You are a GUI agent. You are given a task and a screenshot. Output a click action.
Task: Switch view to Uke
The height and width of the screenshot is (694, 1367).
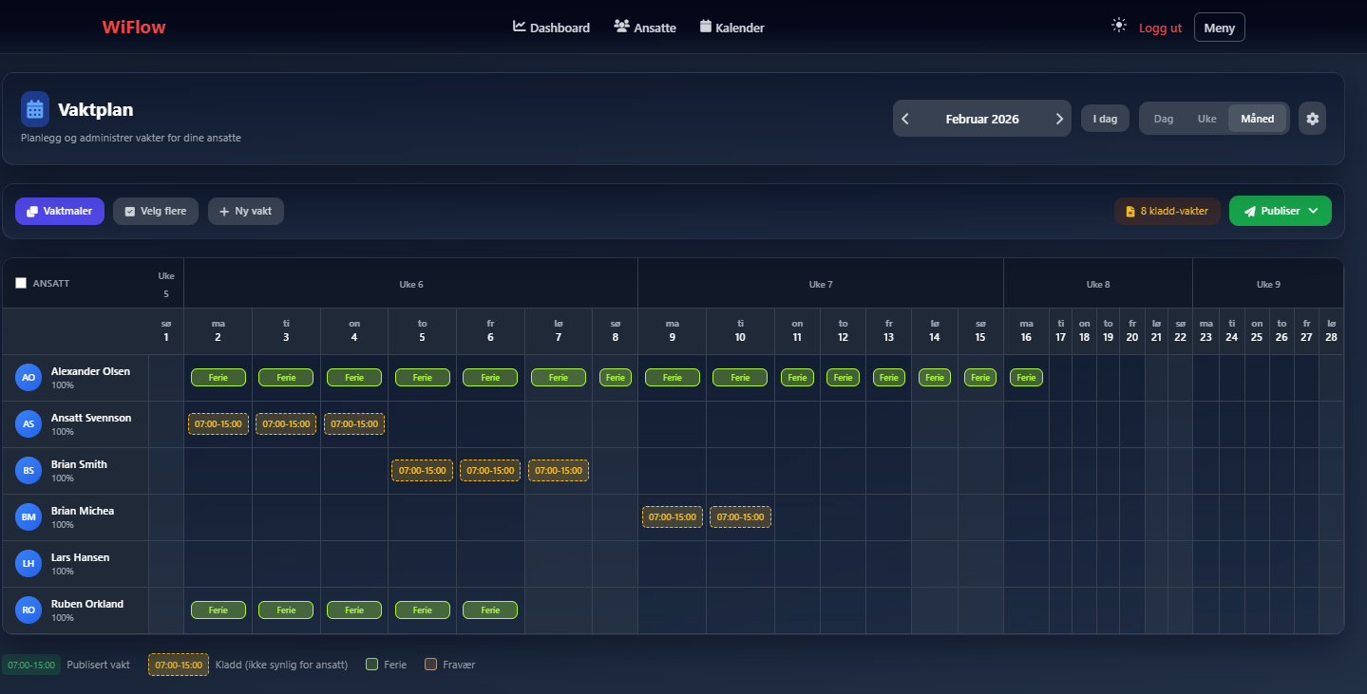click(1206, 119)
